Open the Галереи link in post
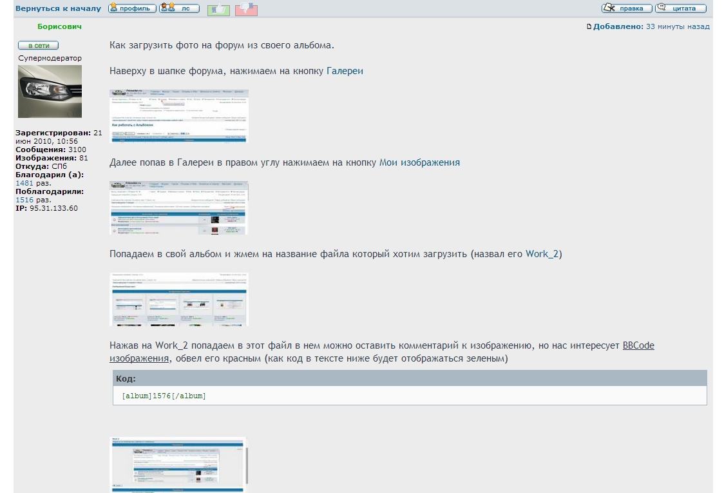 [x=345, y=71]
